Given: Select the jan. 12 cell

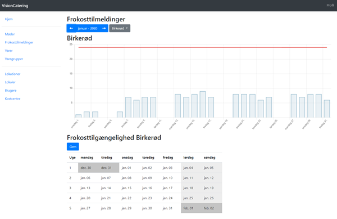Looking at the screenshot, I should point(212,178).
